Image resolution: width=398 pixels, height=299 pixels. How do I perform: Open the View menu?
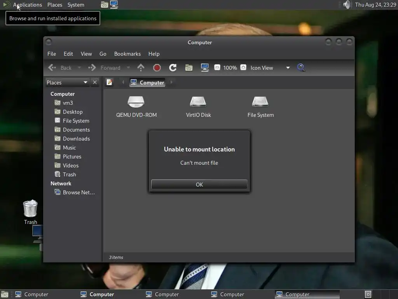tap(86, 54)
